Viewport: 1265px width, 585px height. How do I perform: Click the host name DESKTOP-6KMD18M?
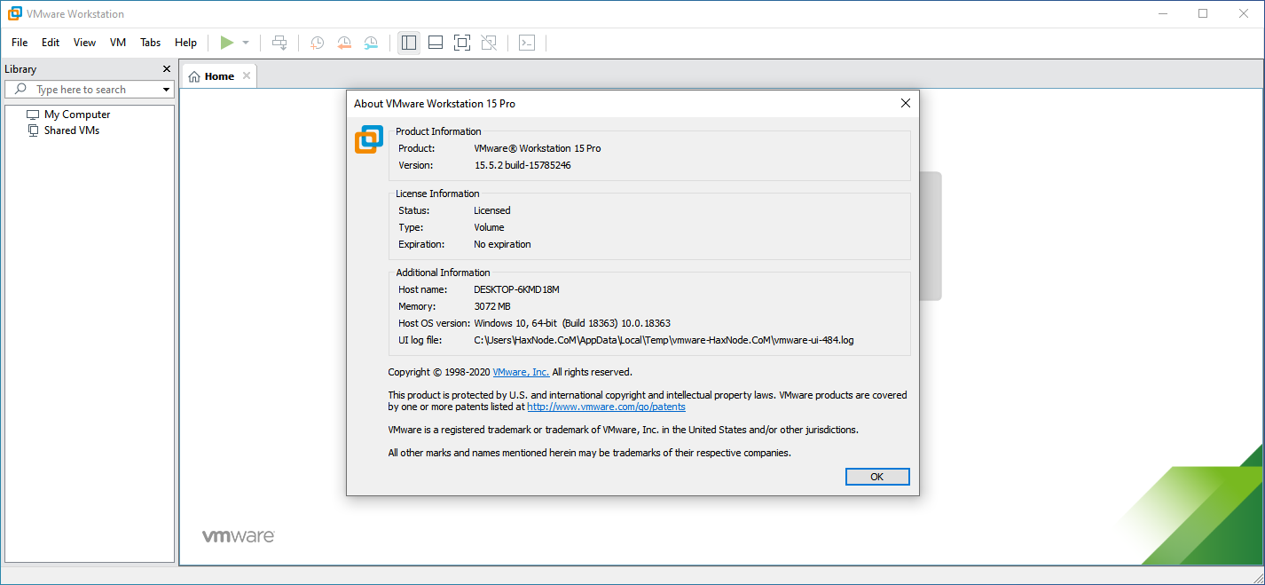pos(516,289)
